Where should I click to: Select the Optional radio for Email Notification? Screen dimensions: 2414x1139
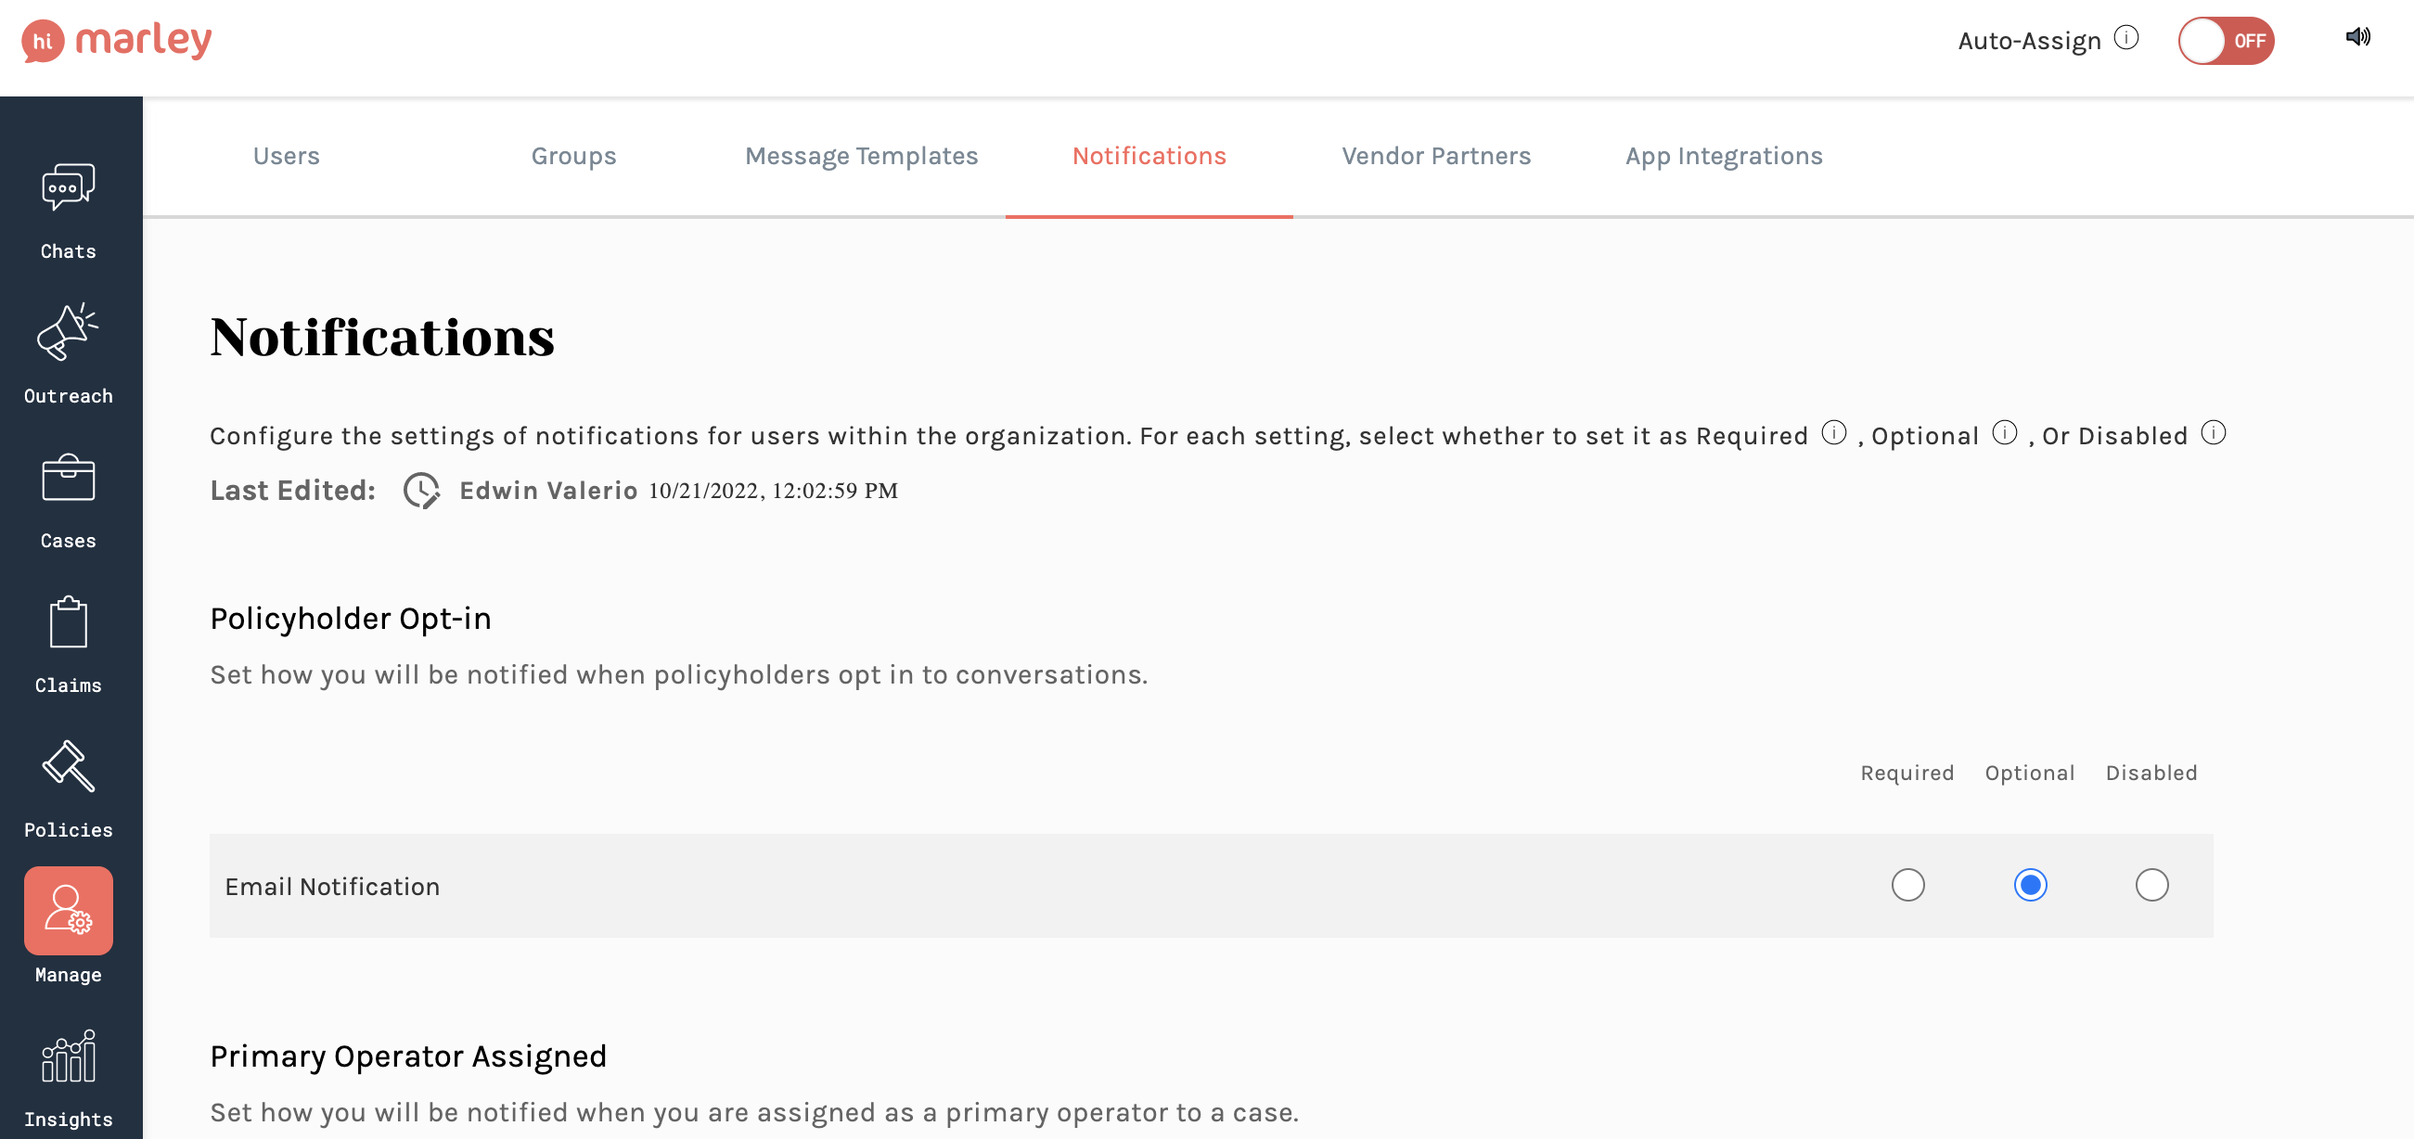(2030, 885)
